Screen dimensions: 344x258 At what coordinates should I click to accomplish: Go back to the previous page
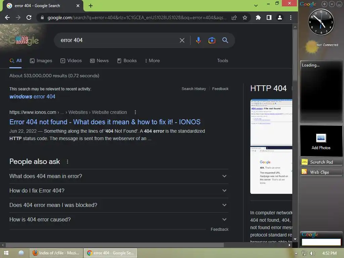(7, 17)
